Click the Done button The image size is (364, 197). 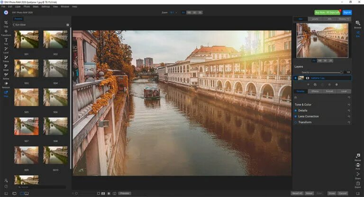331,193
